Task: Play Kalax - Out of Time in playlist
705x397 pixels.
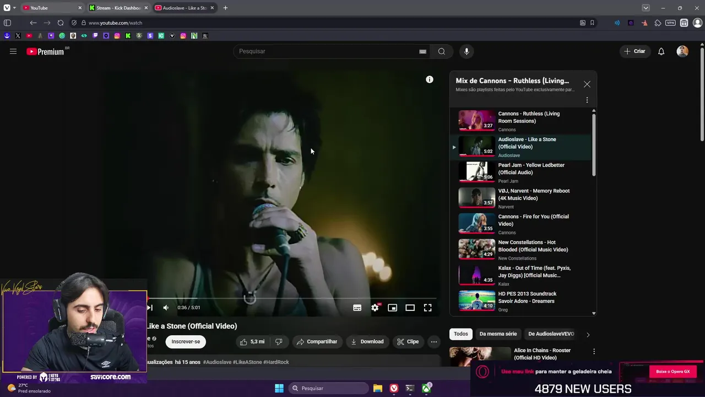Action: [x=521, y=275]
